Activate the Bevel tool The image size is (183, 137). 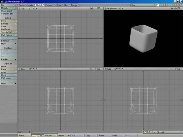(8, 21)
